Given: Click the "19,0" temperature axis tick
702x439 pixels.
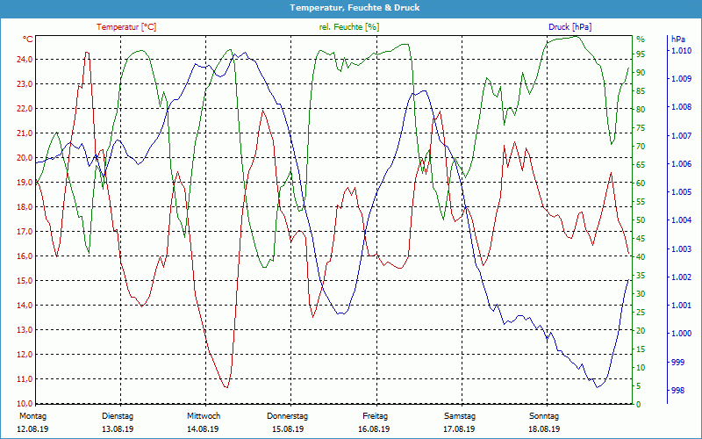Looking at the screenshot, I should [x=25, y=183].
